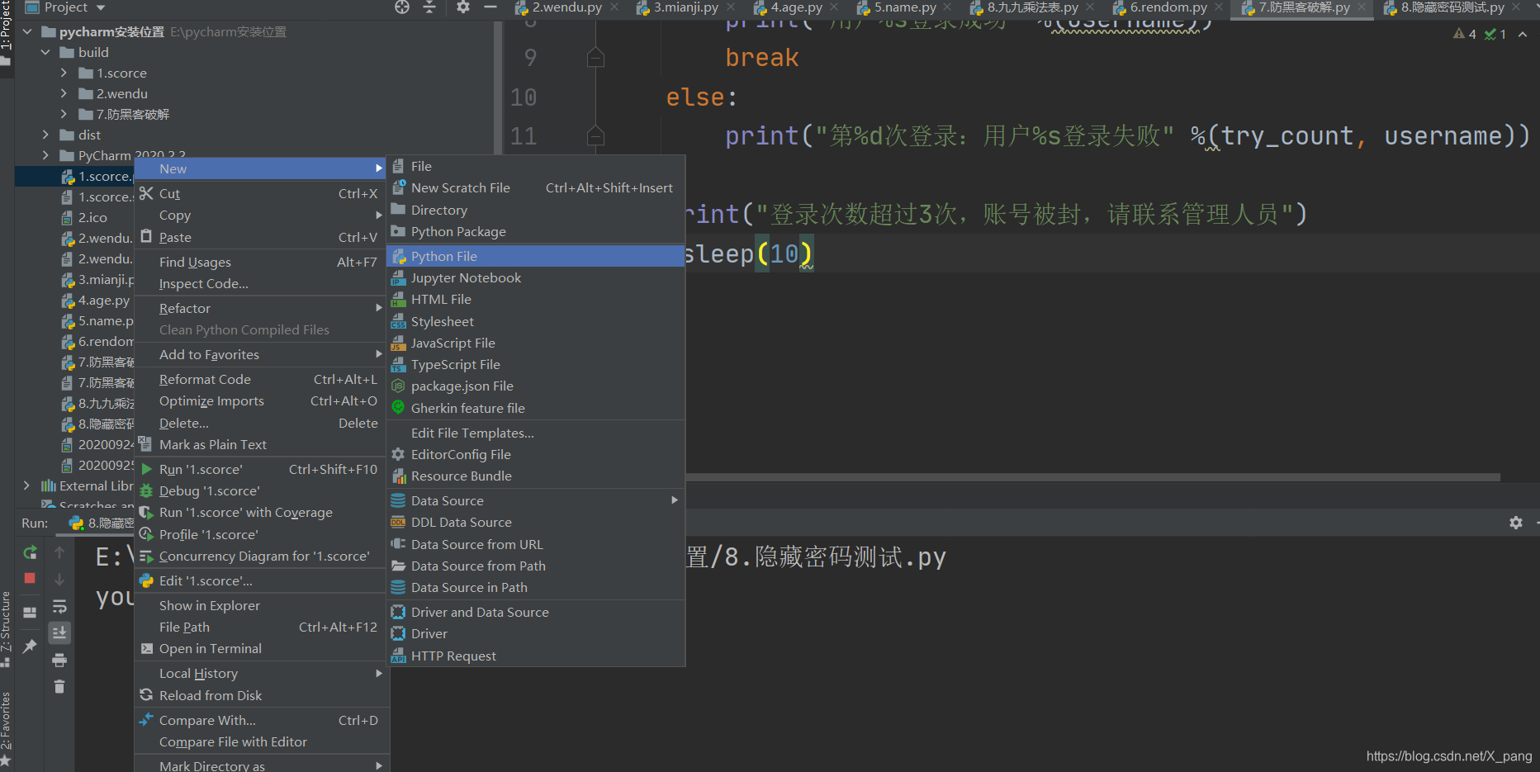Click scroll to end icon in Run panel
Viewport: 1540px width, 772px height.
coord(59,633)
